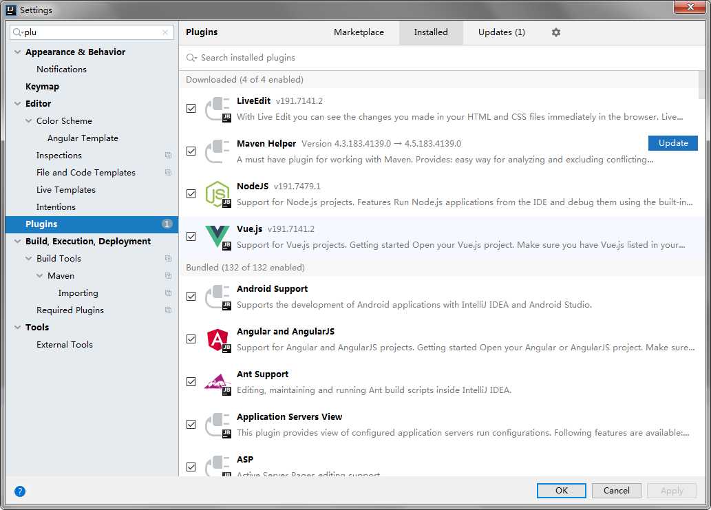Open the Updates (1) tab
The width and height of the screenshot is (711, 510).
pyautogui.click(x=502, y=32)
